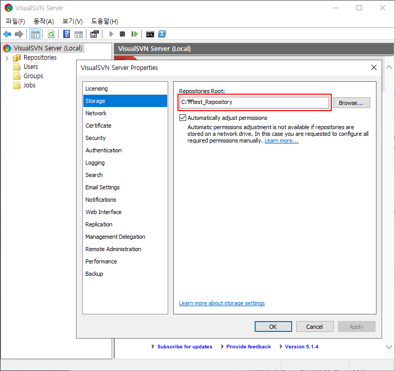Viewport: 395px width, 371px height.
Task: Select the Backup properties page
Action: pyautogui.click(x=125, y=274)
